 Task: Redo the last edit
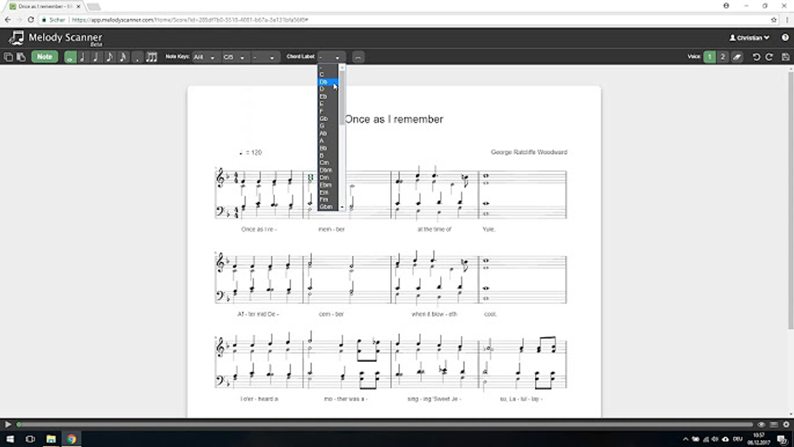[770, 57]
